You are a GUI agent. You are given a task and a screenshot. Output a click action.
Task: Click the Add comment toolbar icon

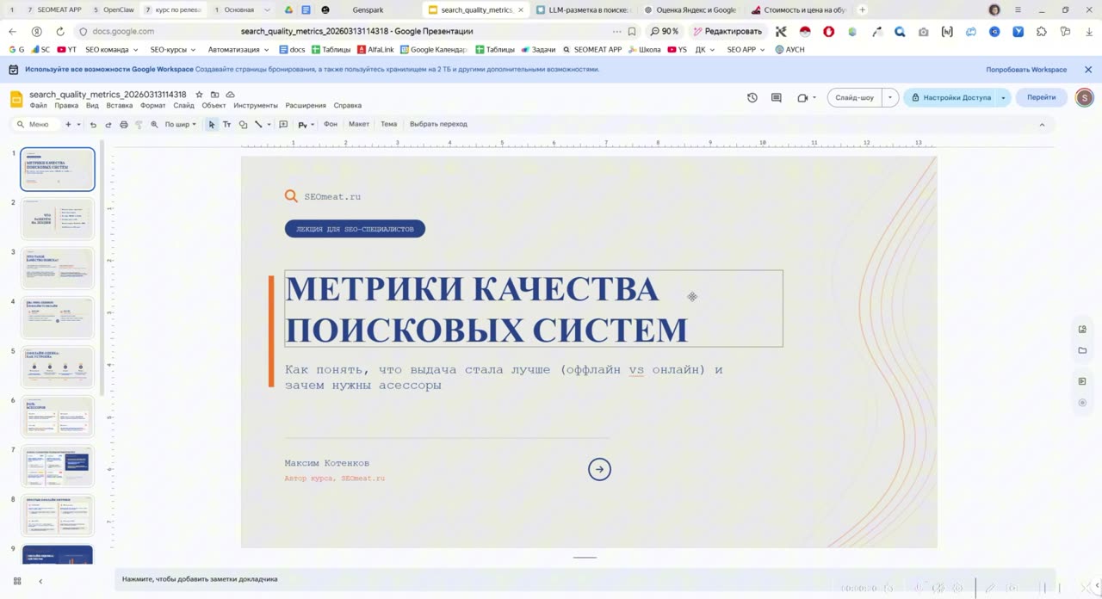283,125
